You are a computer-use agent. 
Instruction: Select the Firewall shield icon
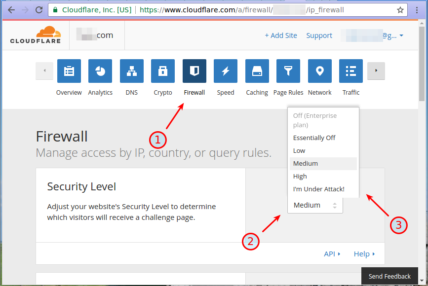195,71
